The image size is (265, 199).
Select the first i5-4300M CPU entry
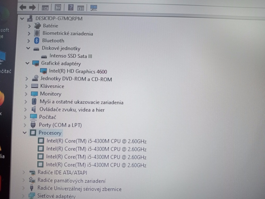click(96, 141)
